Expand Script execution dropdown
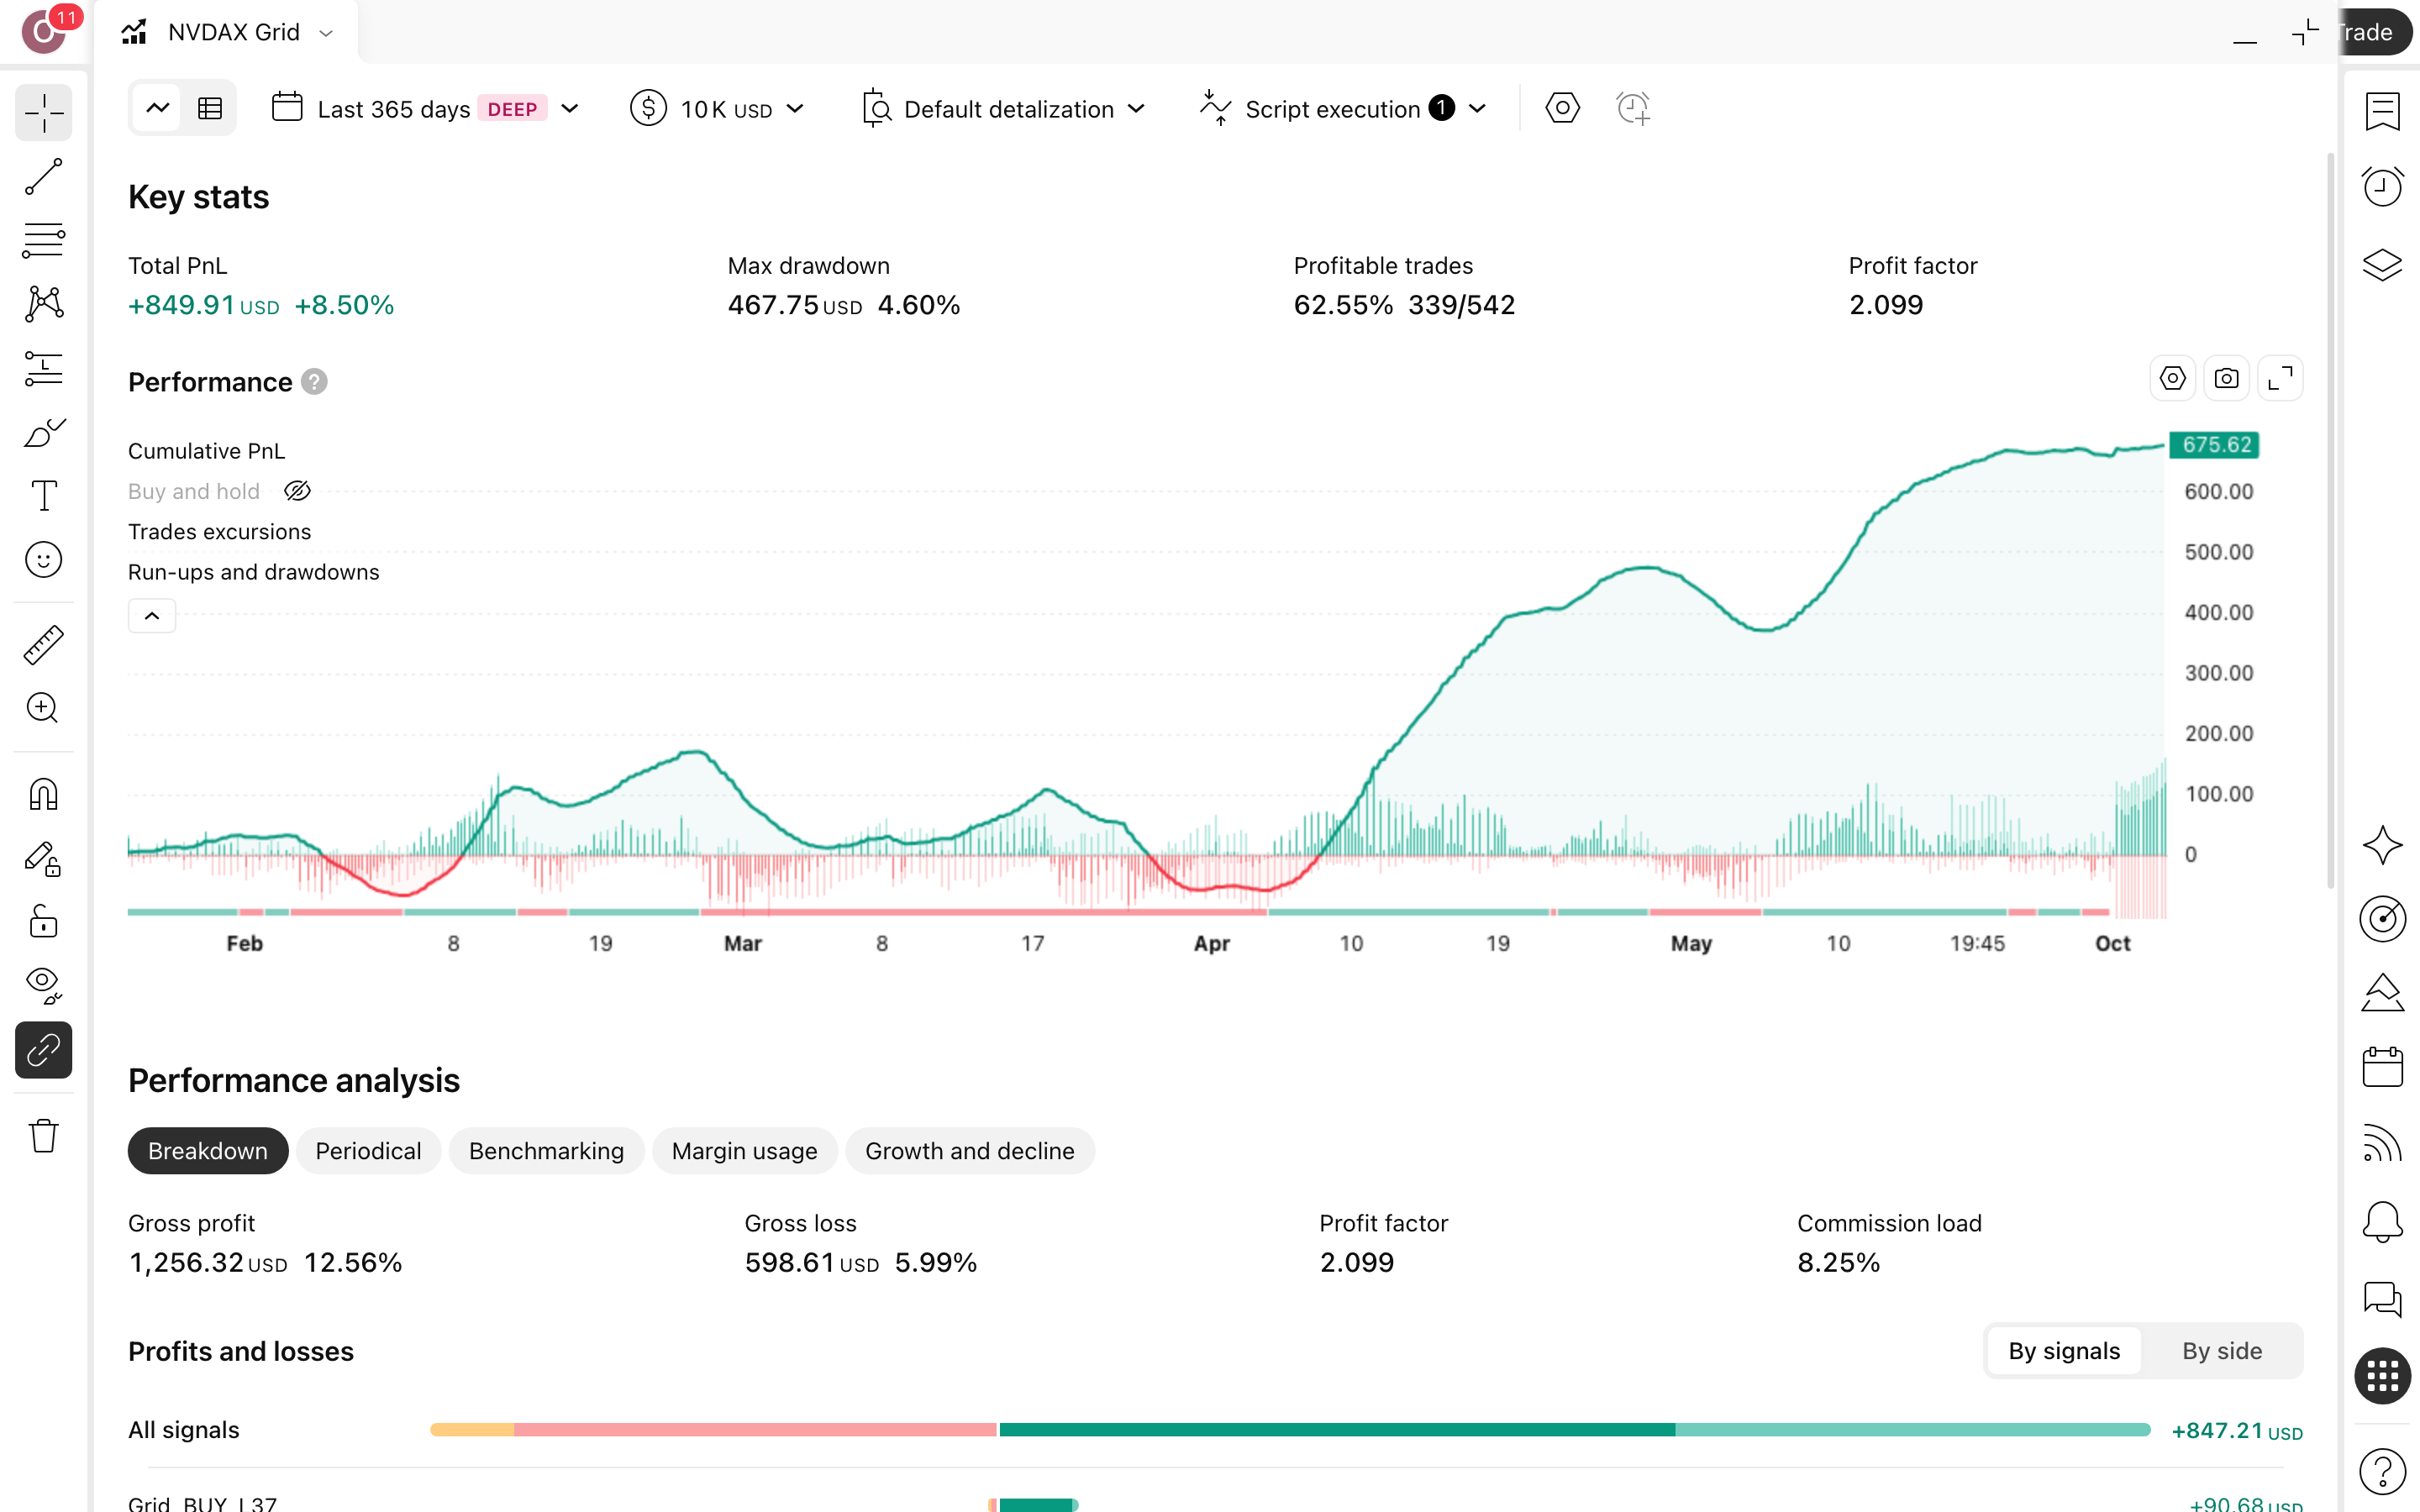Screen dimensions: 2420x1512 pyautogui.click(x=1343, y=108)
